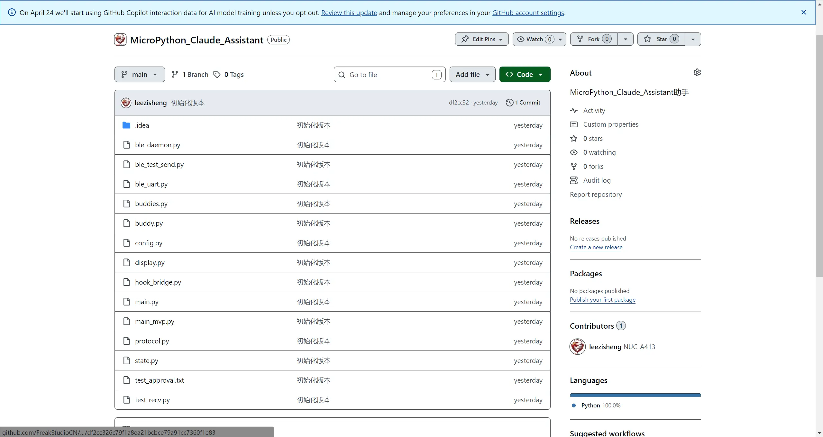Open About settings gear icon

point(697,72)
